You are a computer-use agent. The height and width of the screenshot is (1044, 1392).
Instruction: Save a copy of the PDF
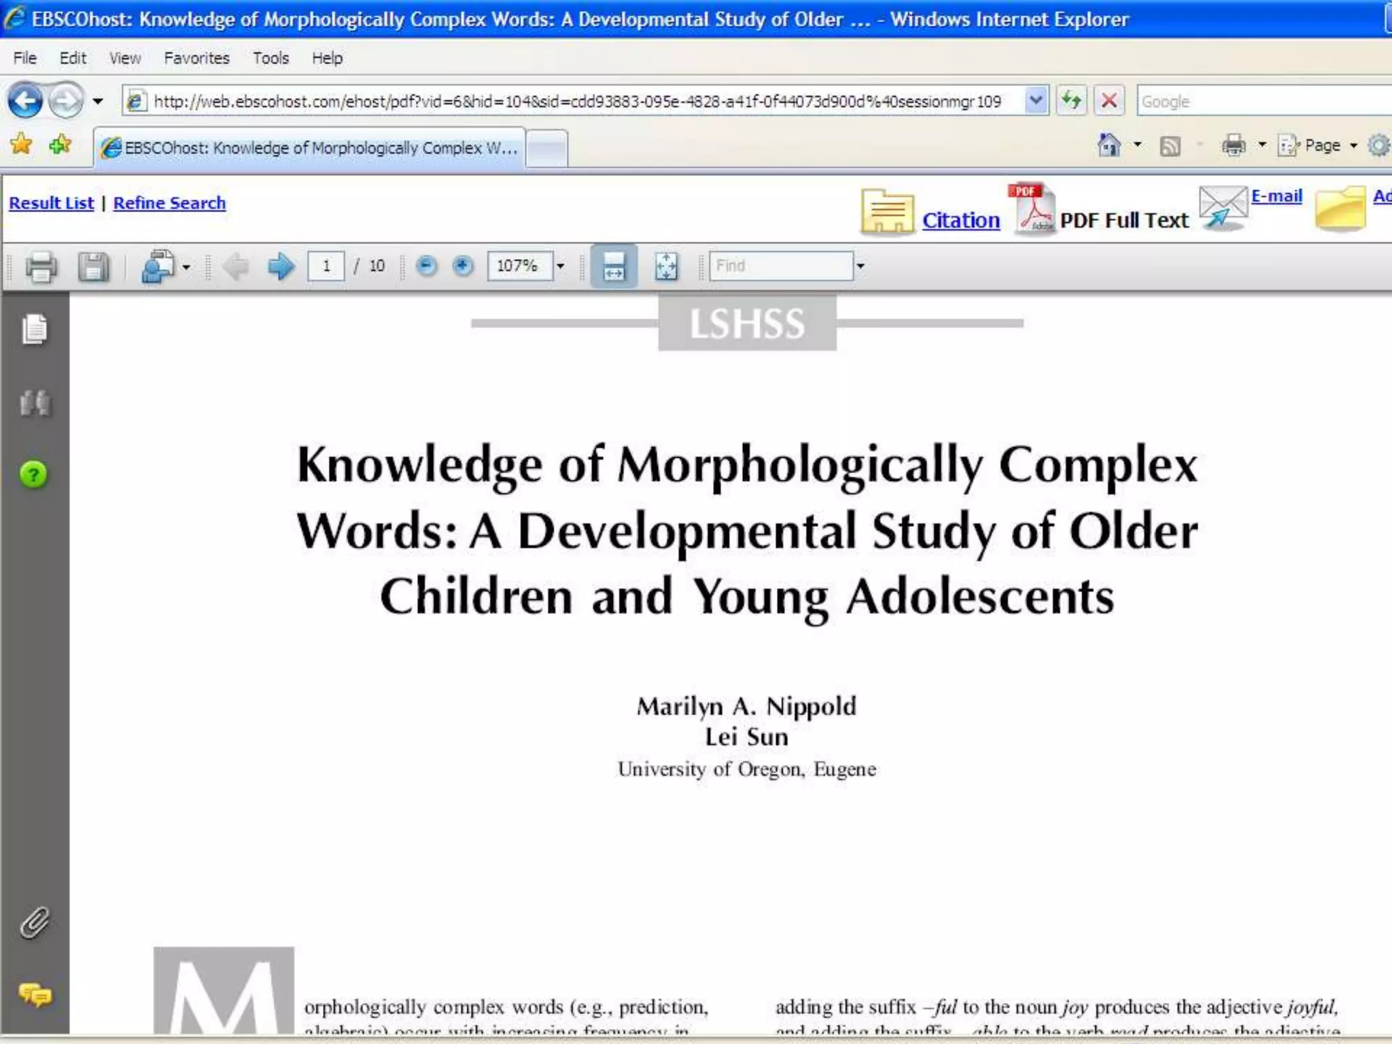93,266
